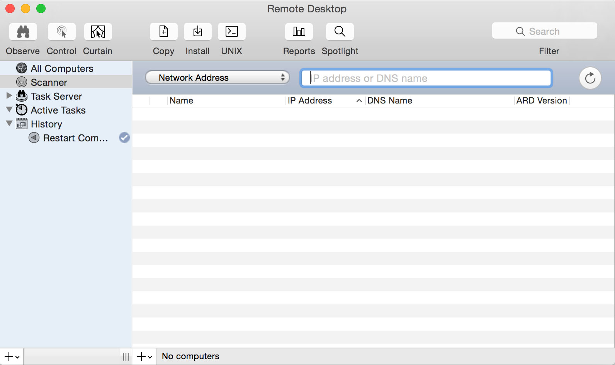Click the sidebar resize handle
The width and height of the screenshot is (615, 365).
(126, 357)
